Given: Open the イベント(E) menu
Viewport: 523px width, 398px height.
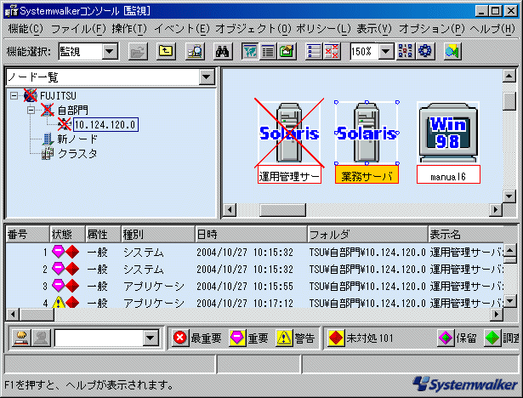Looking at the screenshot, I should [182, 29].
